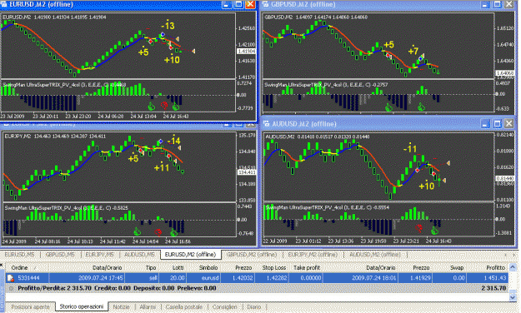Open the Diario terminal tab

pyautogui.click(x=254, y=307)
